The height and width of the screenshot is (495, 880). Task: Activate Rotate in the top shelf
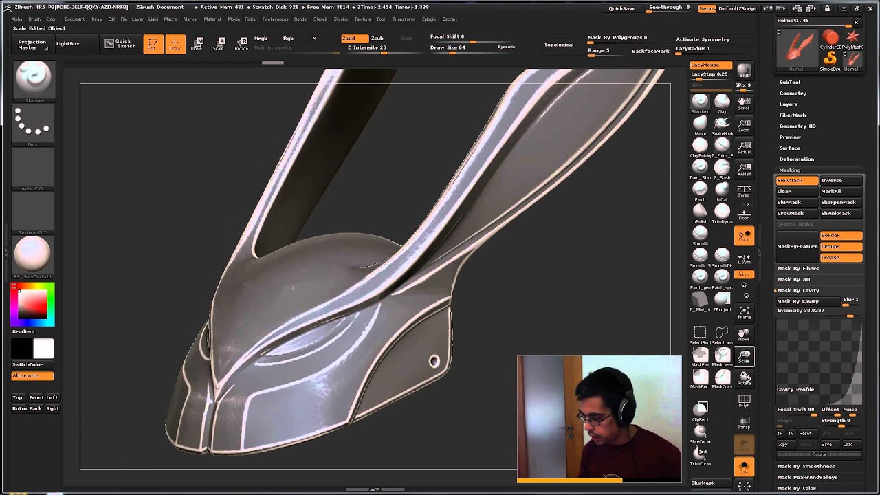coord(241,44)
